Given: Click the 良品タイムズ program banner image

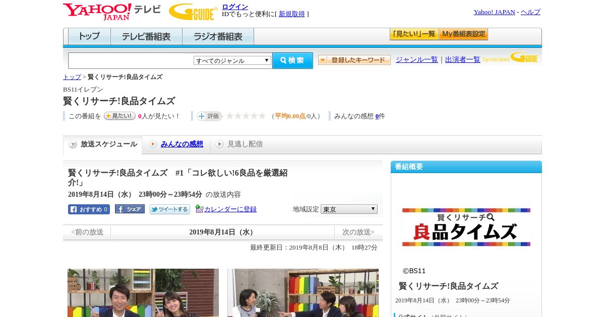Looking at the screenshot, I should (466, 227).
